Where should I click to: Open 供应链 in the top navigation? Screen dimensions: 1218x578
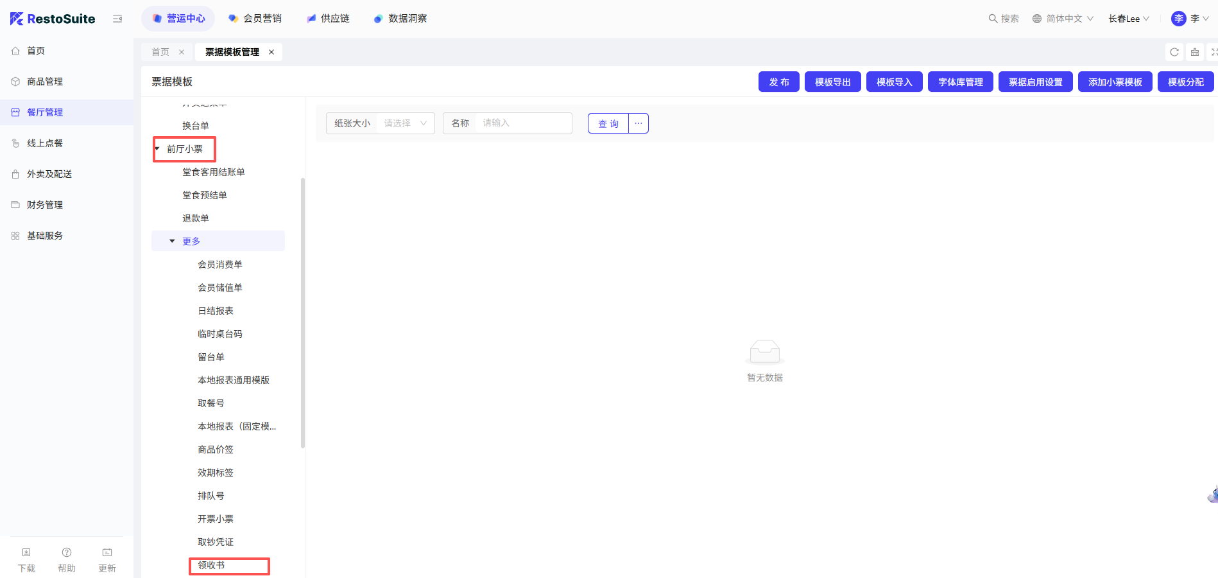pyautogui.click(x=329, y=19)
